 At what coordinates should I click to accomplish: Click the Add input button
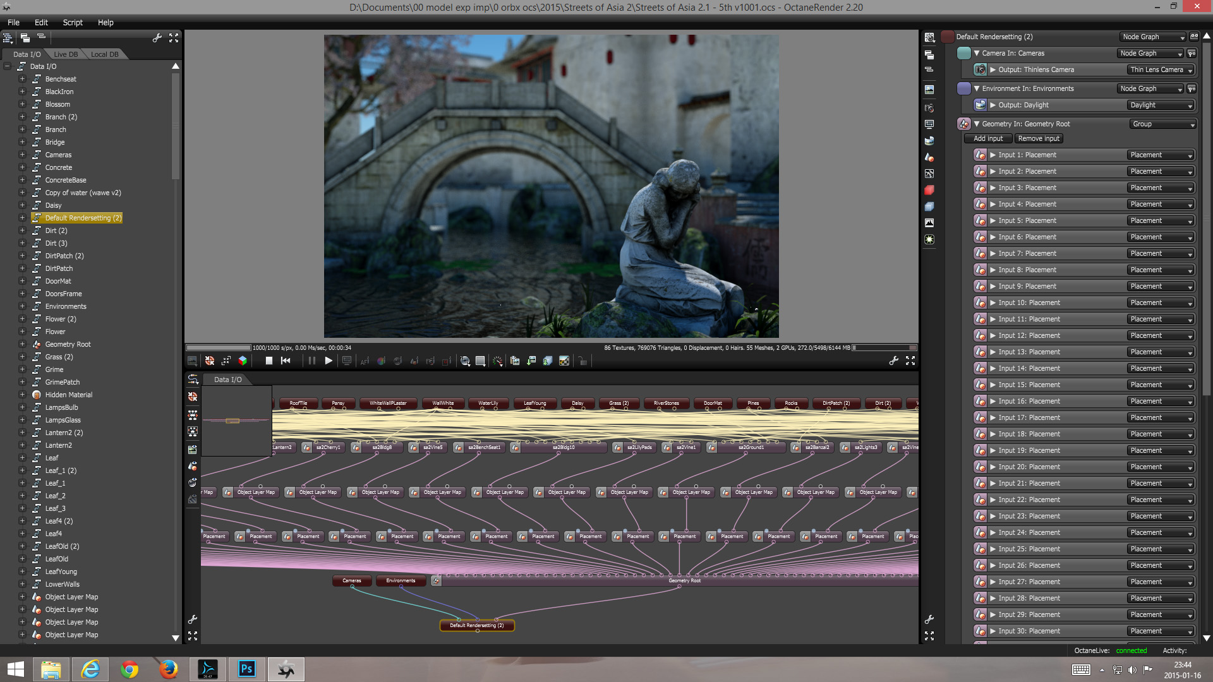(x=988, y=139)
